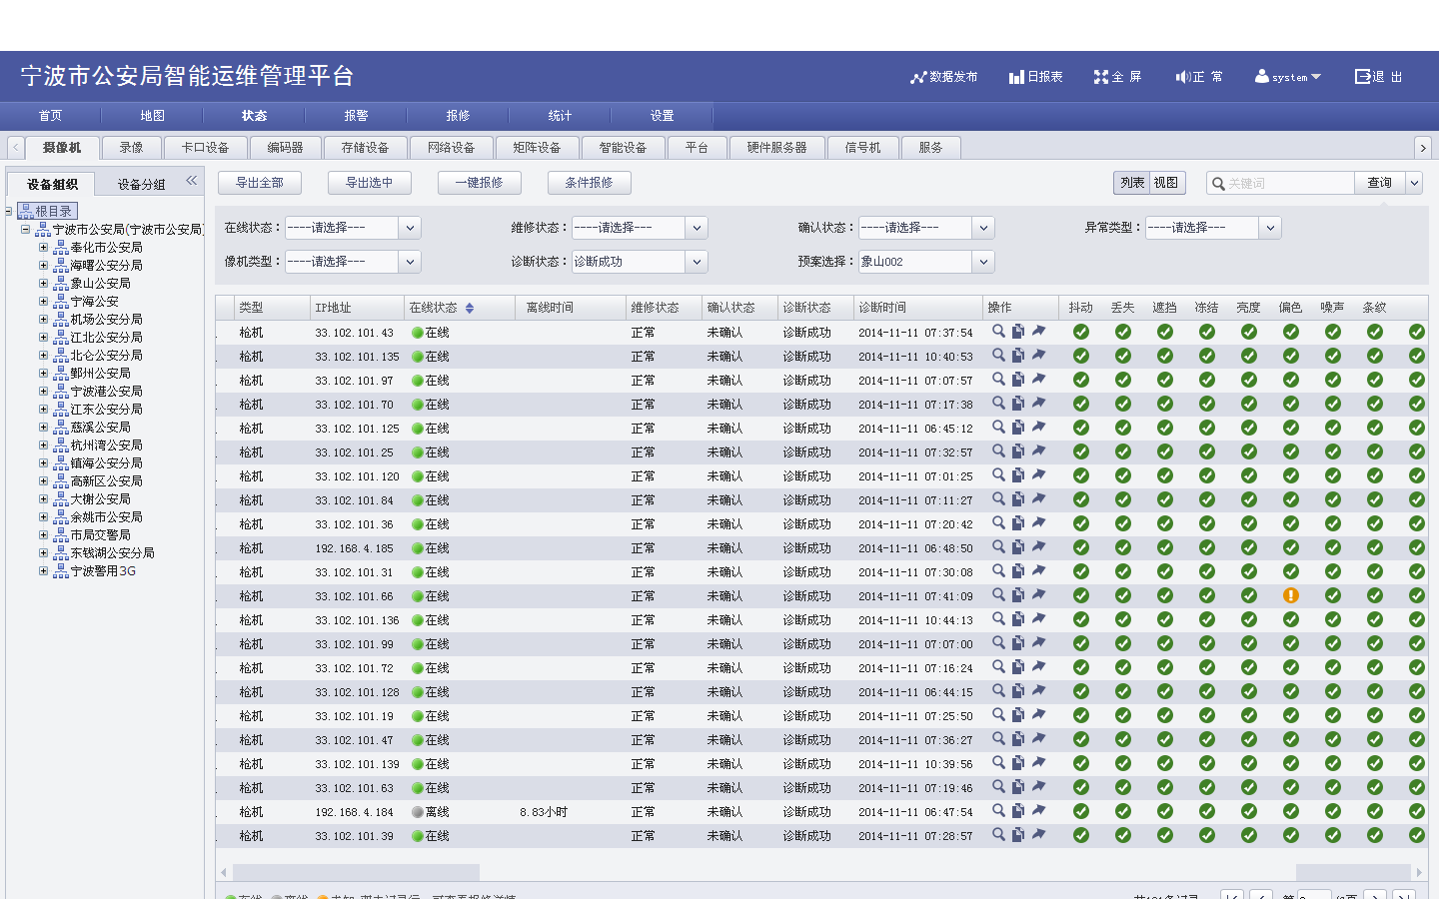Click the 根目录 root folder icon
Image resolution: width=1439 pixels, height=899 pixels.
[26, 211]
